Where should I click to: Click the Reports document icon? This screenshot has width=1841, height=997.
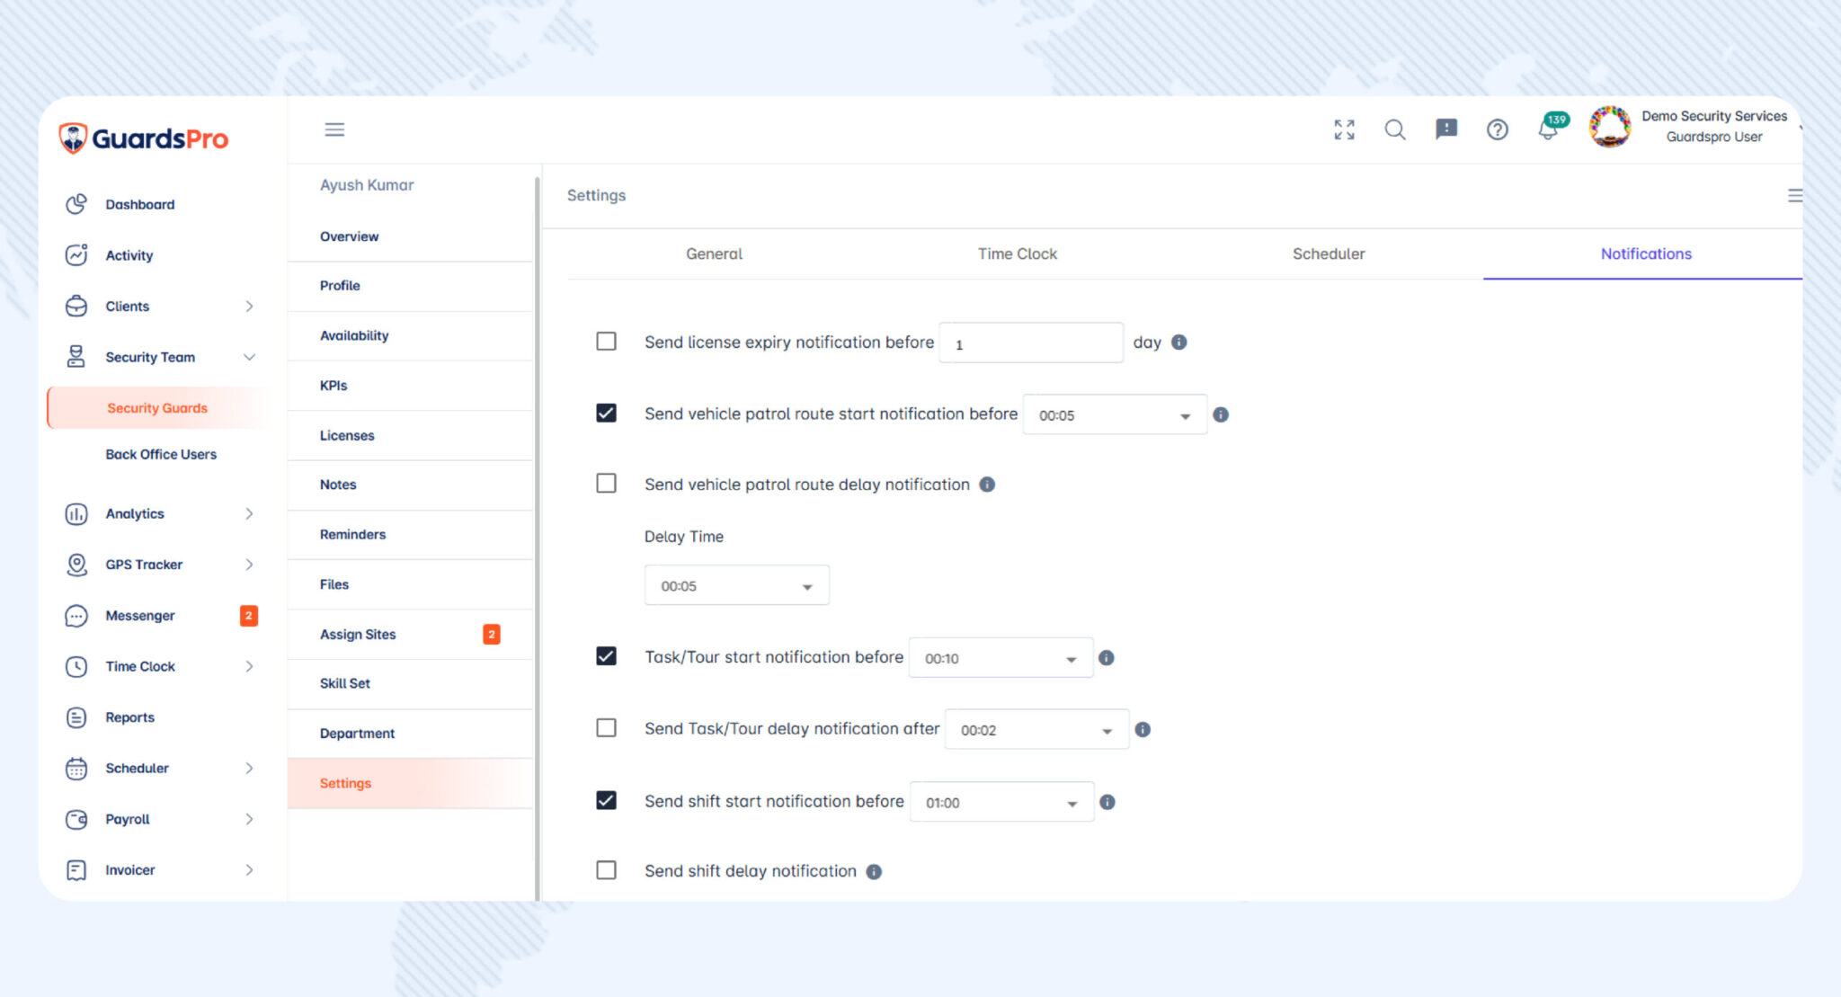pos(76,717)
